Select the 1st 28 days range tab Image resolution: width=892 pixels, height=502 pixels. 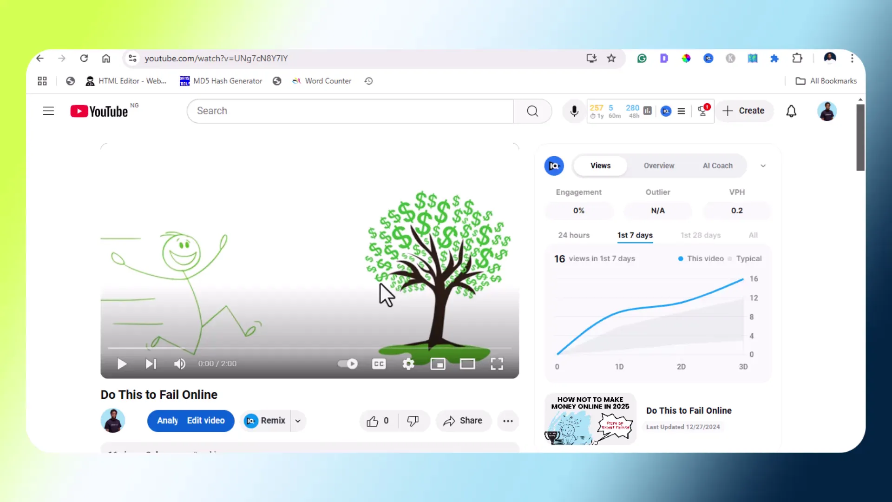coord(701,236)
